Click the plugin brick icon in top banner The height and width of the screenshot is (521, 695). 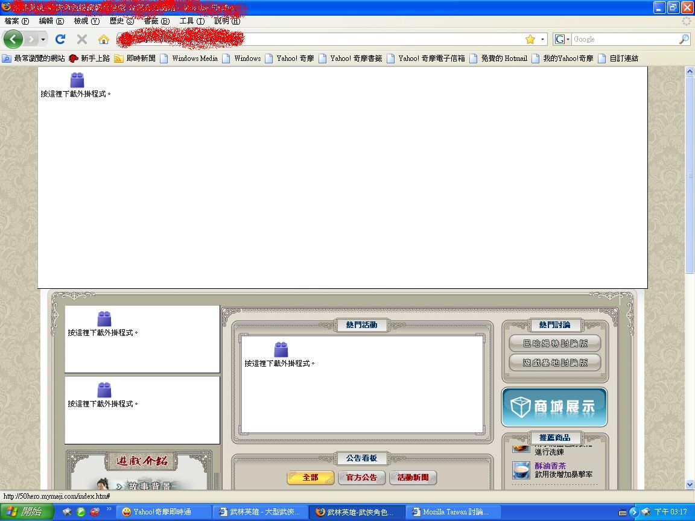(77, 80)
